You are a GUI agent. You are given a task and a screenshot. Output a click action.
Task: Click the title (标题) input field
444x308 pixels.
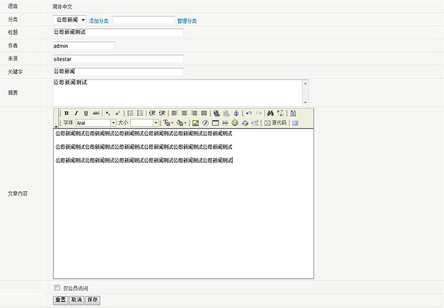tap(118, 32)
